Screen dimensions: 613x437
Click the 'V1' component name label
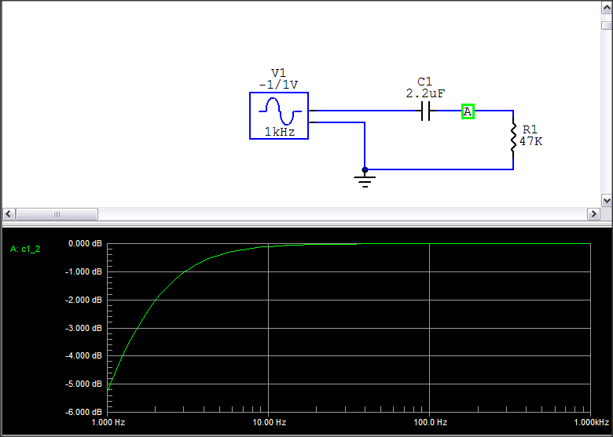coord(278,73)
